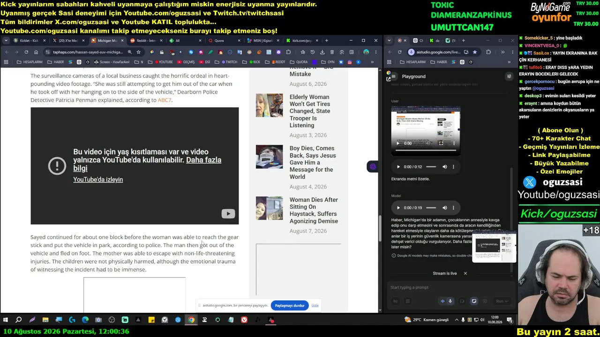
Task: Bookmark the aistudio page in right browser
Action: click(475, 52)
